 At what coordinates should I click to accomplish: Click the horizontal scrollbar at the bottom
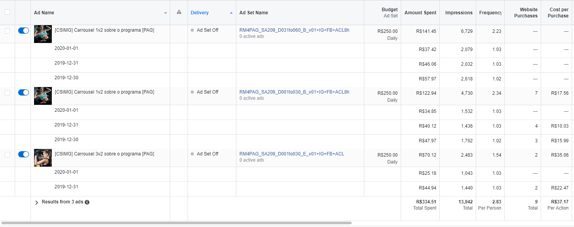(x=176, y=223)
